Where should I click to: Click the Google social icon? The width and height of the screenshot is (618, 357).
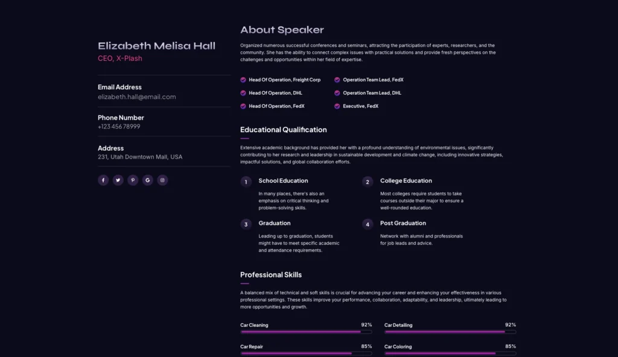tap(148, 180)
